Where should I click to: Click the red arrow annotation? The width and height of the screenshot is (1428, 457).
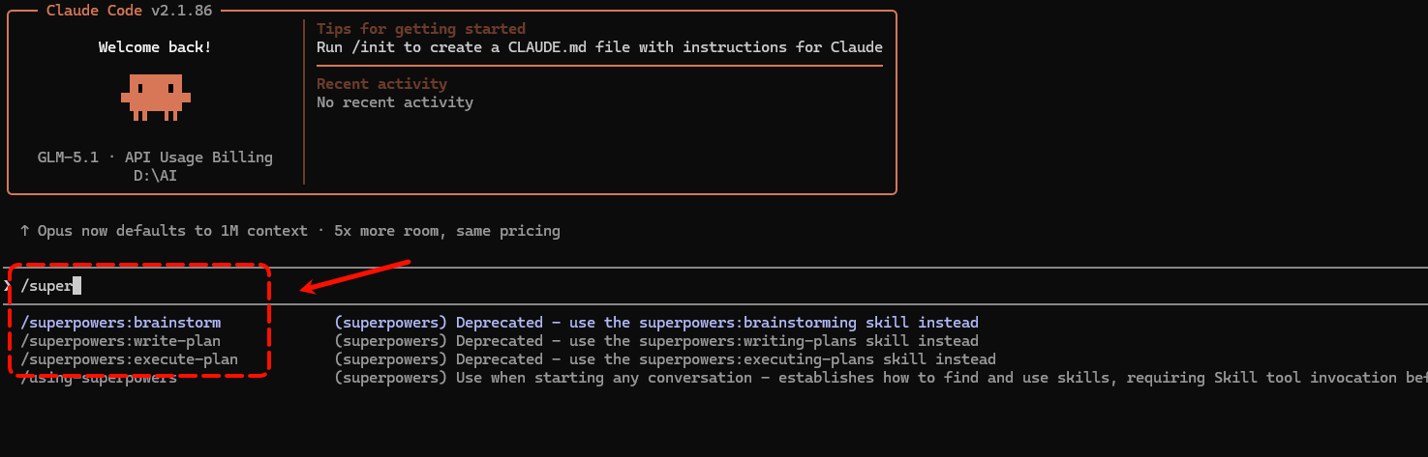click(356, 275)
